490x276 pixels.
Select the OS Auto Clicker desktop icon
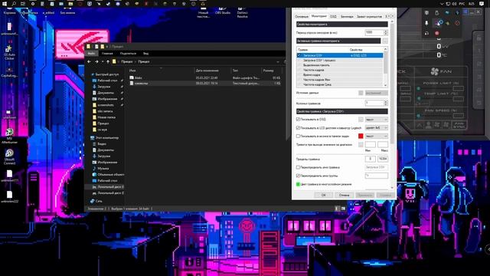tap(9, 53)
